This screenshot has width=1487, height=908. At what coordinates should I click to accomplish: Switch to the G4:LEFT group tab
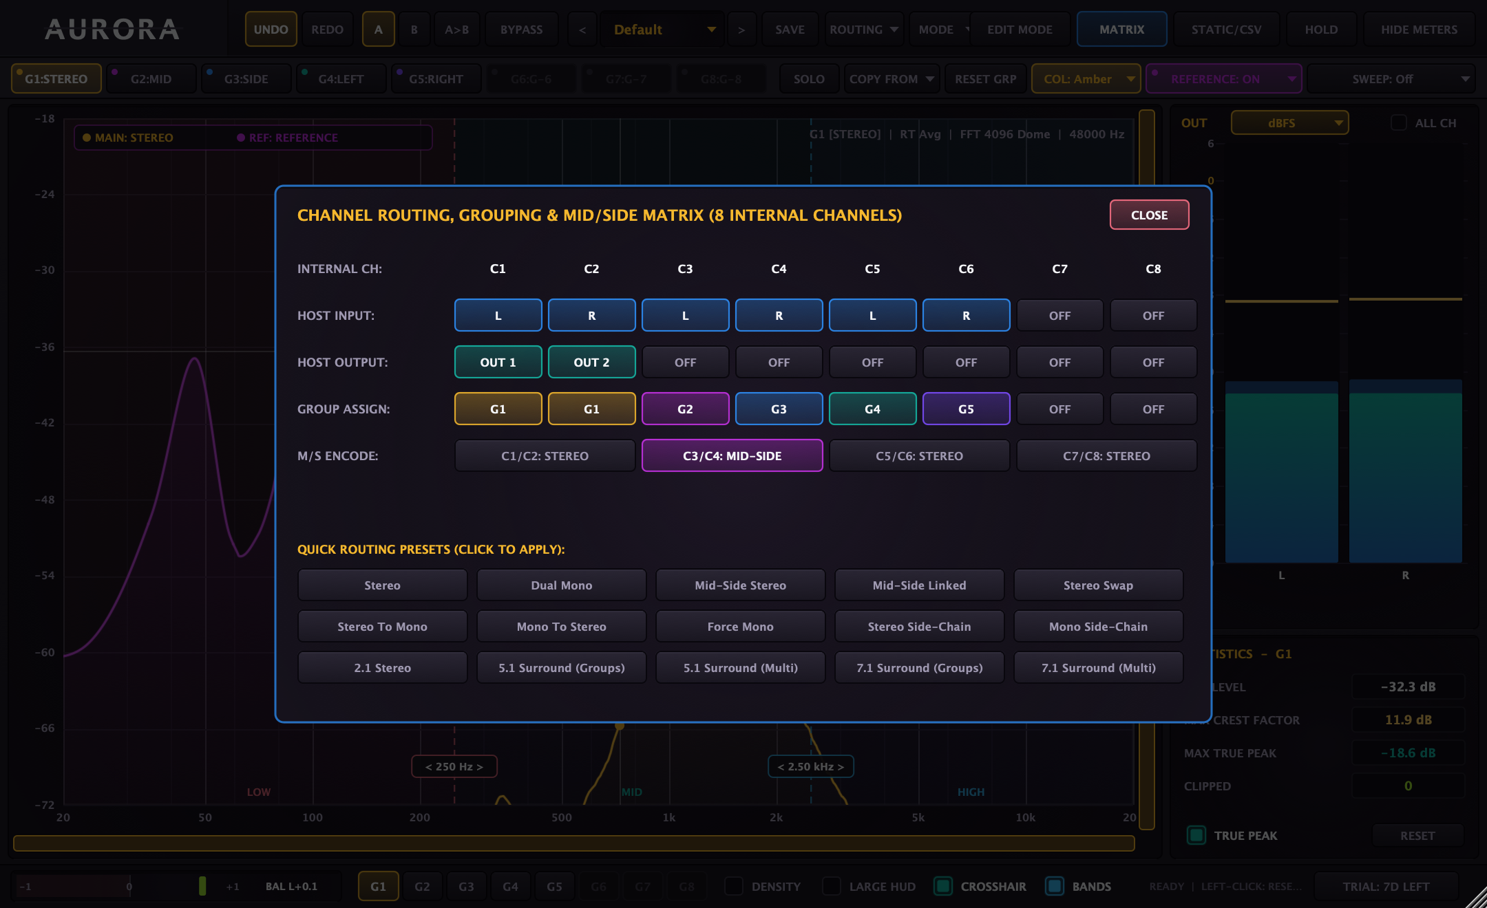point(341,79)
